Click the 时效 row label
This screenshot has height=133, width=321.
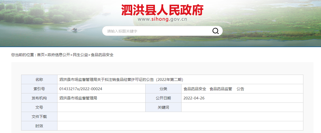pos(39,126)
